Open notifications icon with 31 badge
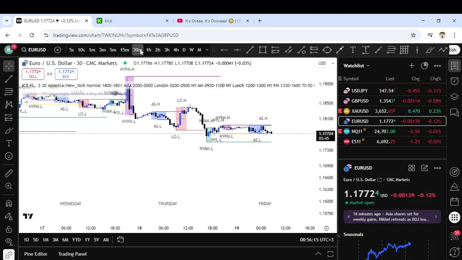Viewport: 462px width, 260px height. [455, 236]
